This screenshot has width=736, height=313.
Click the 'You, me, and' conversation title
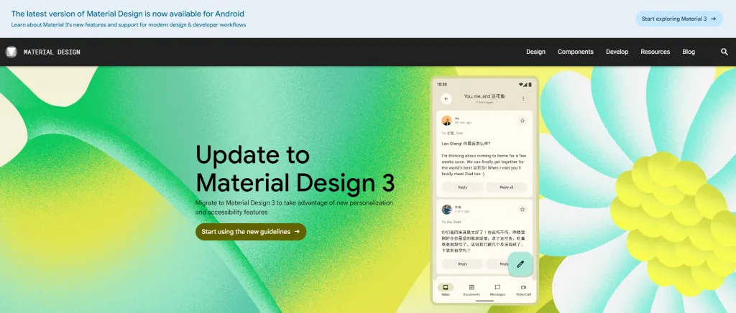(484, 96)
